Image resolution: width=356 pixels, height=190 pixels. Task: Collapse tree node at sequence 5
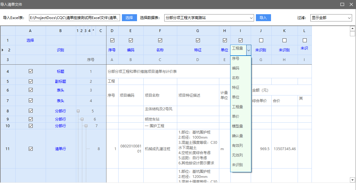(78, 111)
